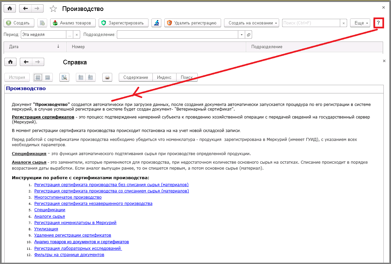Click the Анализ товаров button
The image size is (391, 264).
click(73, 23)
